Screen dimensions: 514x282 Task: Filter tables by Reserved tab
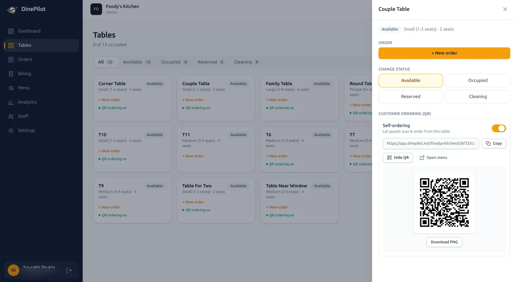tap(211, 62)
